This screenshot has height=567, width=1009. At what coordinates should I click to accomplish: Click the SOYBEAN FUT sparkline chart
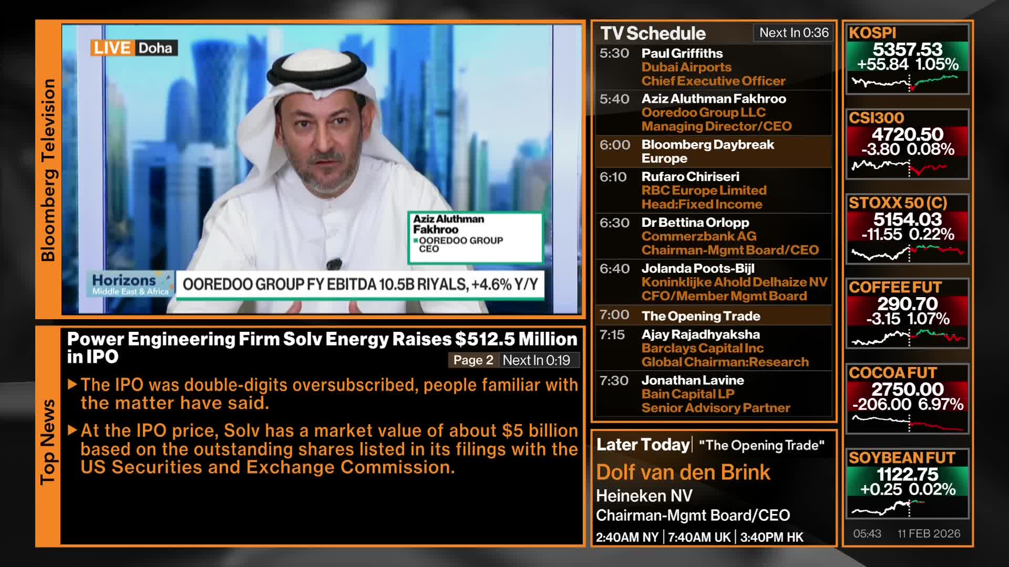tap(907, 508)
